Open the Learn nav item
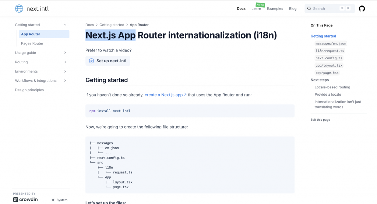Viewport: 377px width, 204px height. [x=256, y=9]
